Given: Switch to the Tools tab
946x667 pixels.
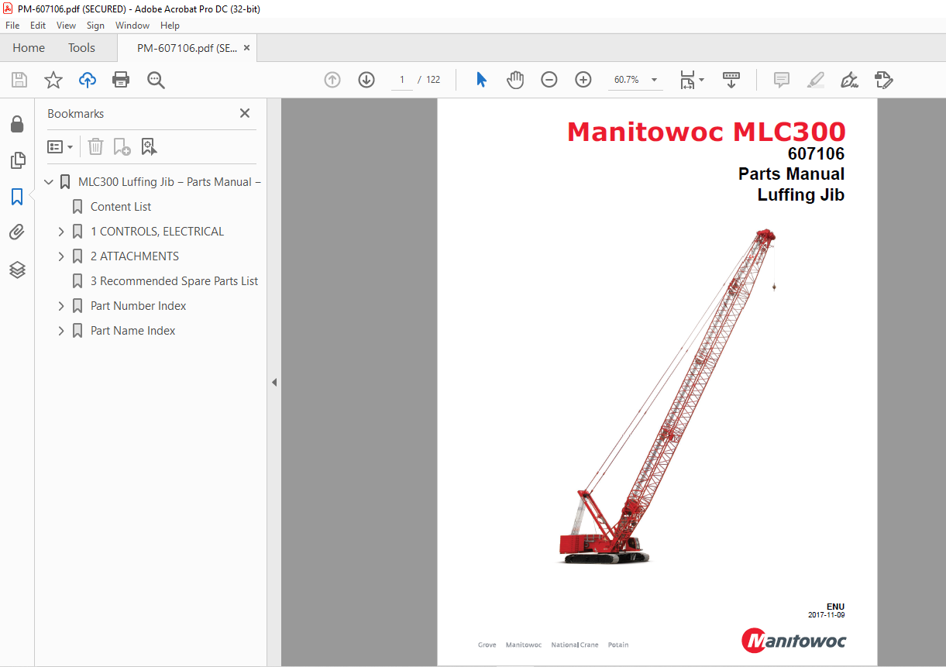Looking at the screenshot, I should pos(81,48).
